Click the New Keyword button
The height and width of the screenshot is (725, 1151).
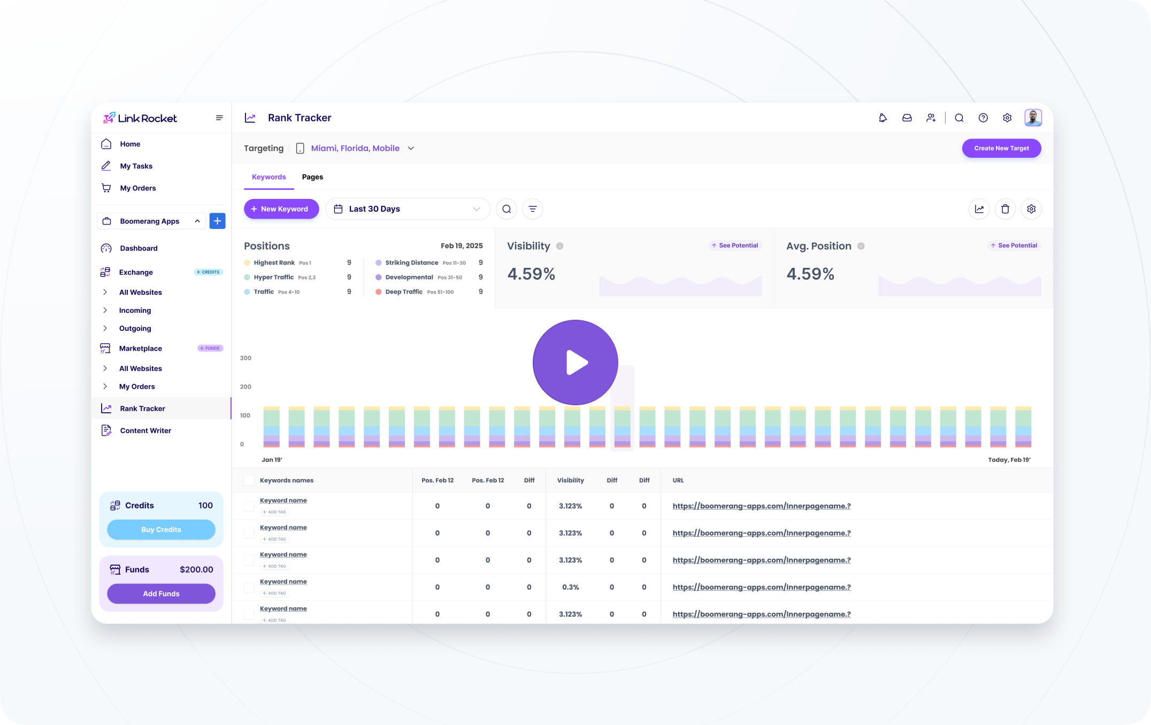click(281, 209)
